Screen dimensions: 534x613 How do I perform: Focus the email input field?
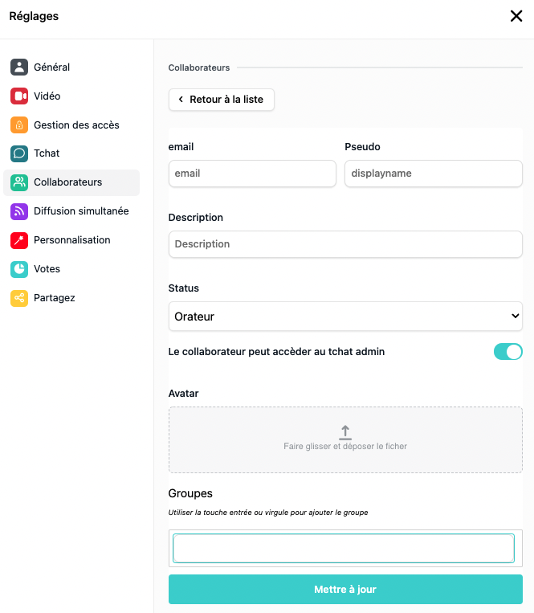[x=252, y=174]
